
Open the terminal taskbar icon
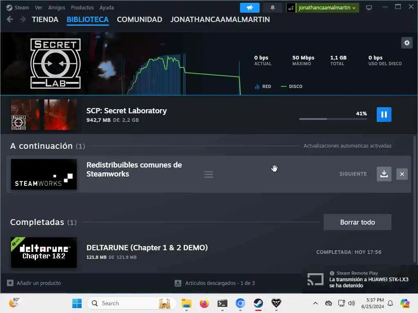(x=222, y=303)
